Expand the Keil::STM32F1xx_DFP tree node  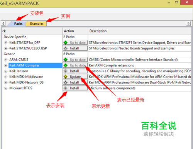pos(6,43)
